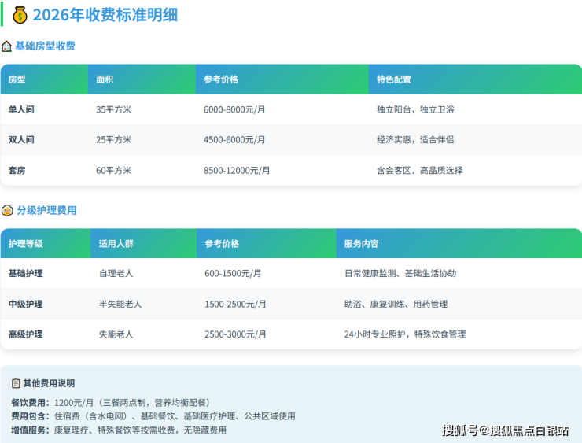The width and height of the screenshot is (582, 443).
Task: Click the clipboard icon next to 其他费用说明
Action: click(x=16, y=383)
